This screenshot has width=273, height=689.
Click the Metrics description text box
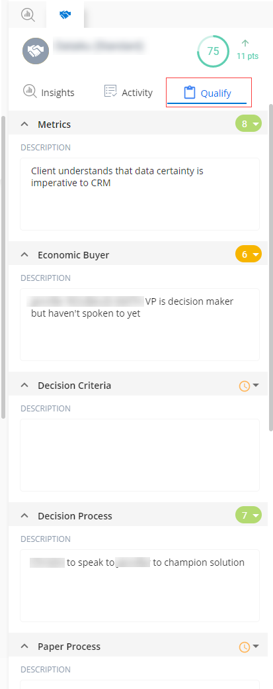pyautogui.click(x=139, y=193)
